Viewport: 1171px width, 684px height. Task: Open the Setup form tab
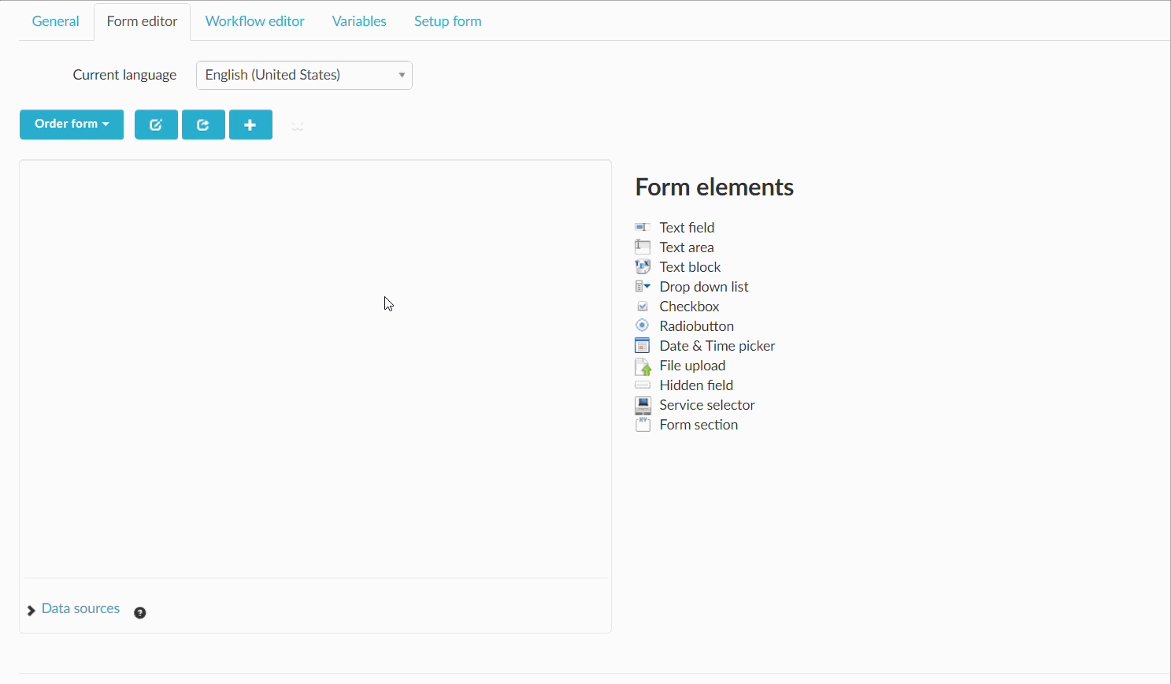coord(447,21)
